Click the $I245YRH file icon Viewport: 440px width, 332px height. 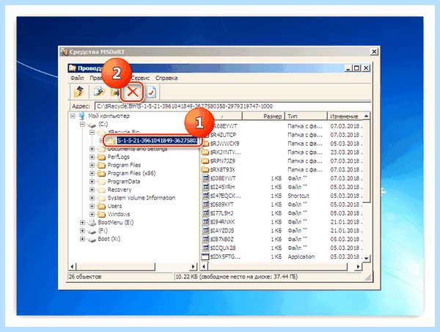(x=205, y=187)
